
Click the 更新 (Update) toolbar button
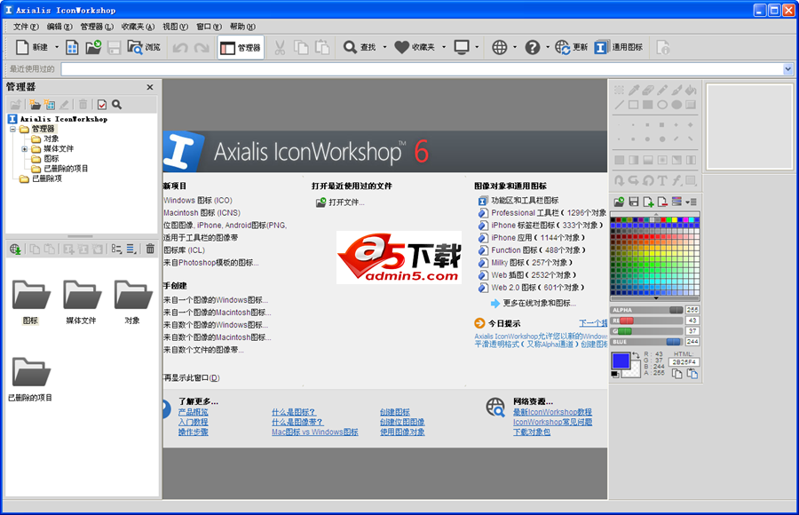[x=571, y=47]
